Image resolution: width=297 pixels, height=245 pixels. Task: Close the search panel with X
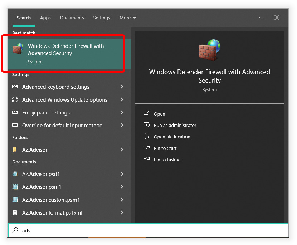277,18
